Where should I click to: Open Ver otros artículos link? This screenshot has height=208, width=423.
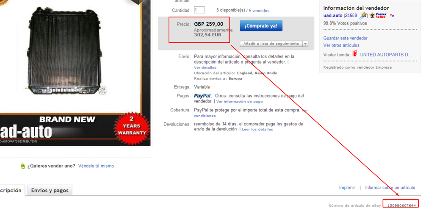point(341,45)
